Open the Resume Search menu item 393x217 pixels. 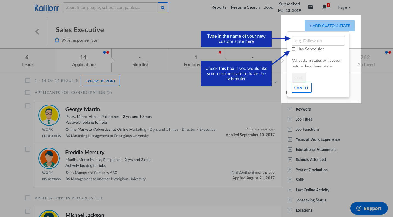[x=245, y=7]
